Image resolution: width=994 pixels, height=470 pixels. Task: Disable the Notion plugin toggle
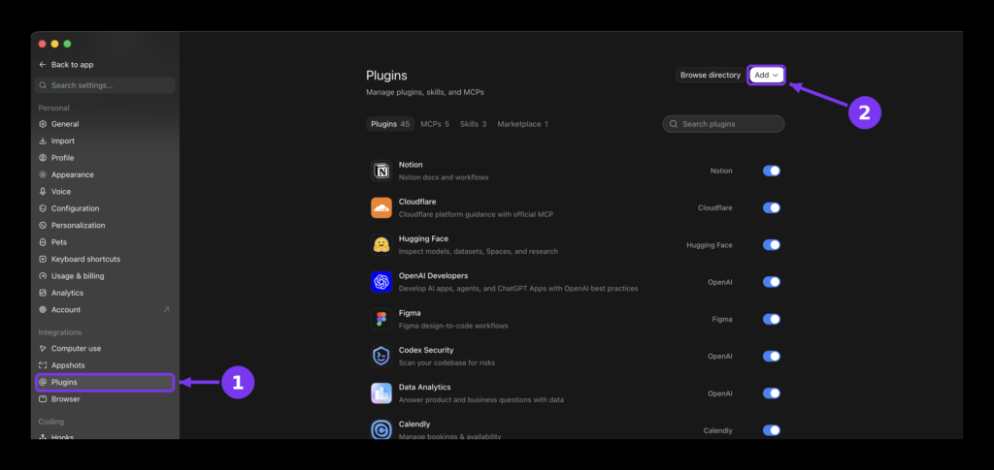(x=771, y=171)
